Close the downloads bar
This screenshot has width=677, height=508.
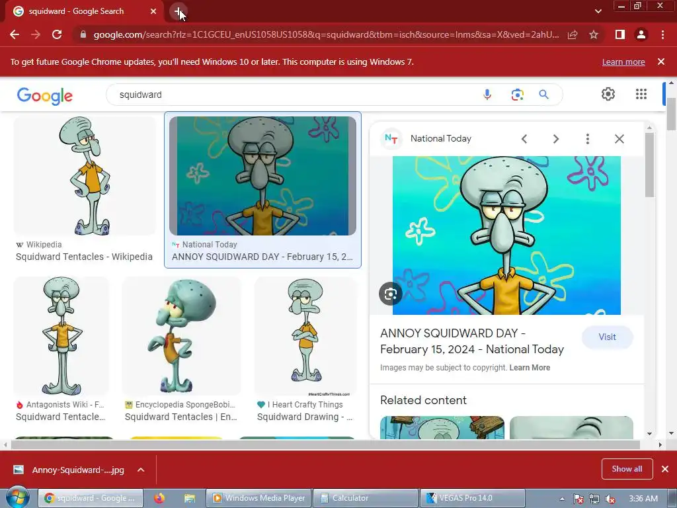pos(665,469)
